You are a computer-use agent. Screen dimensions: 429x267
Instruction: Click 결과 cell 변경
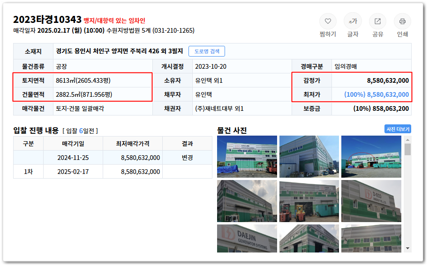point(187,158)
